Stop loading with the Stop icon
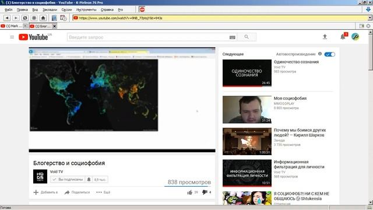The image size is (373, 210). click(x=34, y=18)
